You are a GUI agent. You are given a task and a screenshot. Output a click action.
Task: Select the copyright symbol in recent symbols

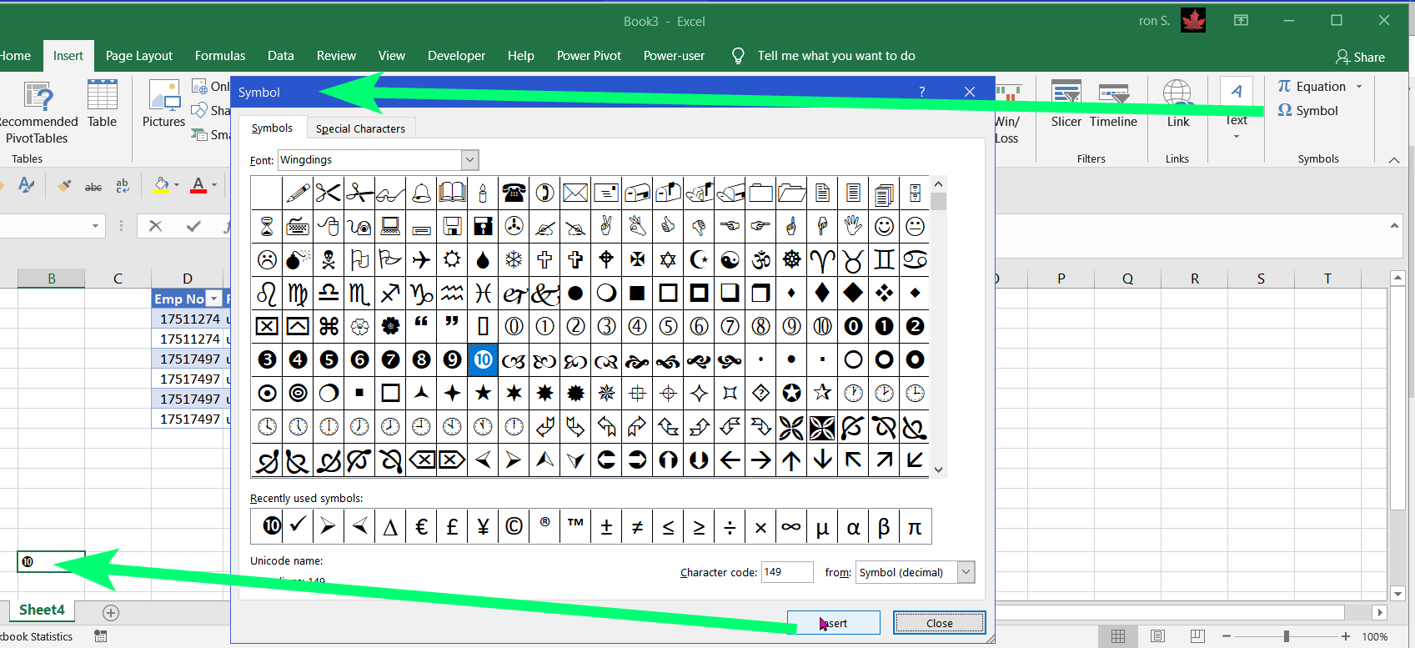(514, 526)
